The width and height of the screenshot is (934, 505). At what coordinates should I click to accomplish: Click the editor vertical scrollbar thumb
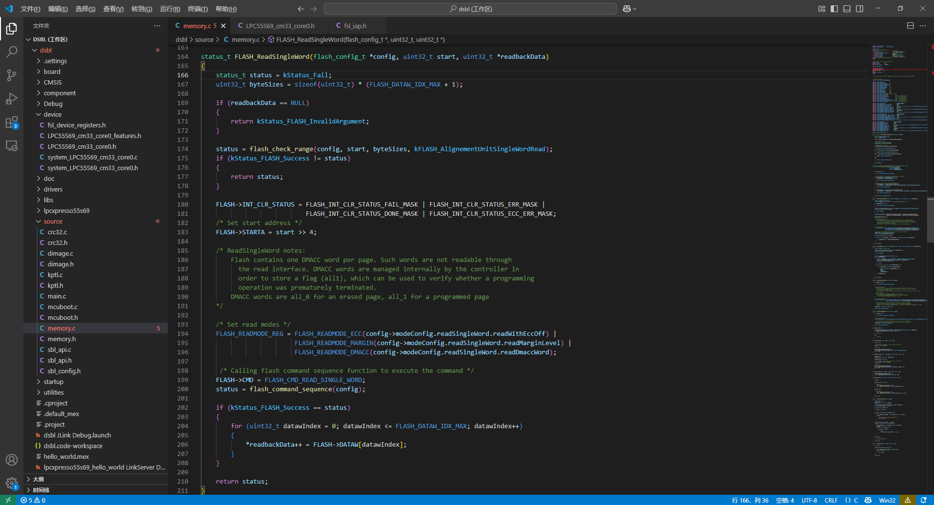click(x=930, y=220)
